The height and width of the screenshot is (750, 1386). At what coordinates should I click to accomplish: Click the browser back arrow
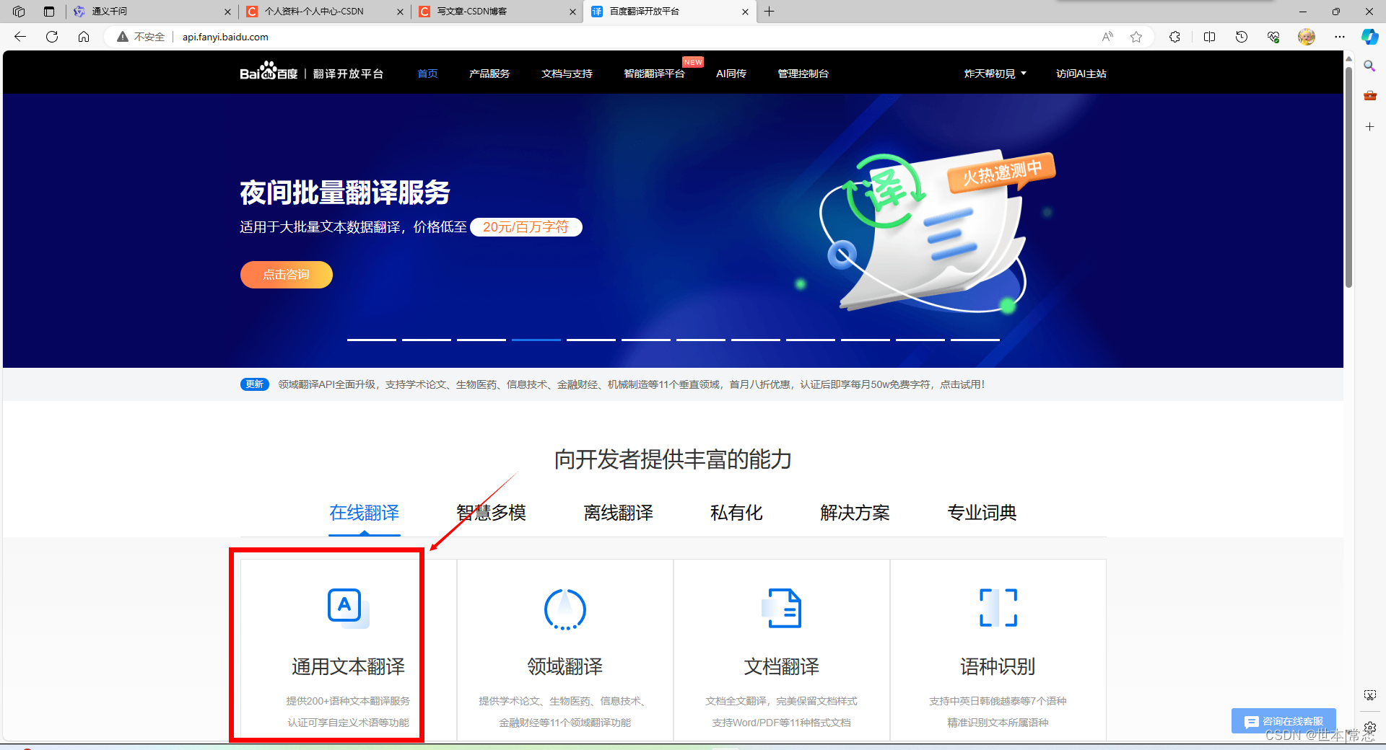coord(20,37)
